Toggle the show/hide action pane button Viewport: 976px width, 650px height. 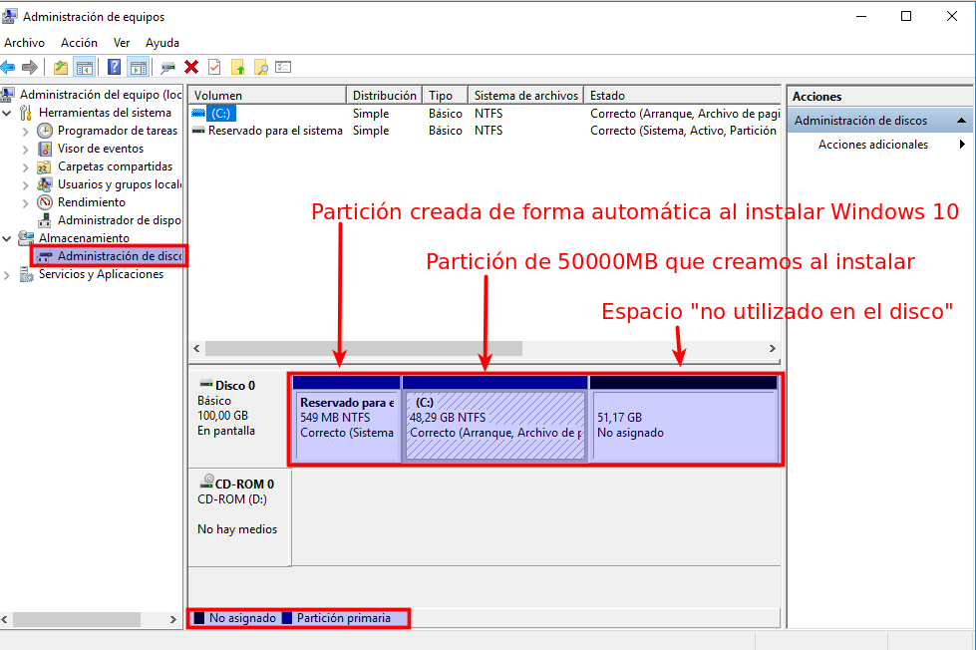click(139, 67)
